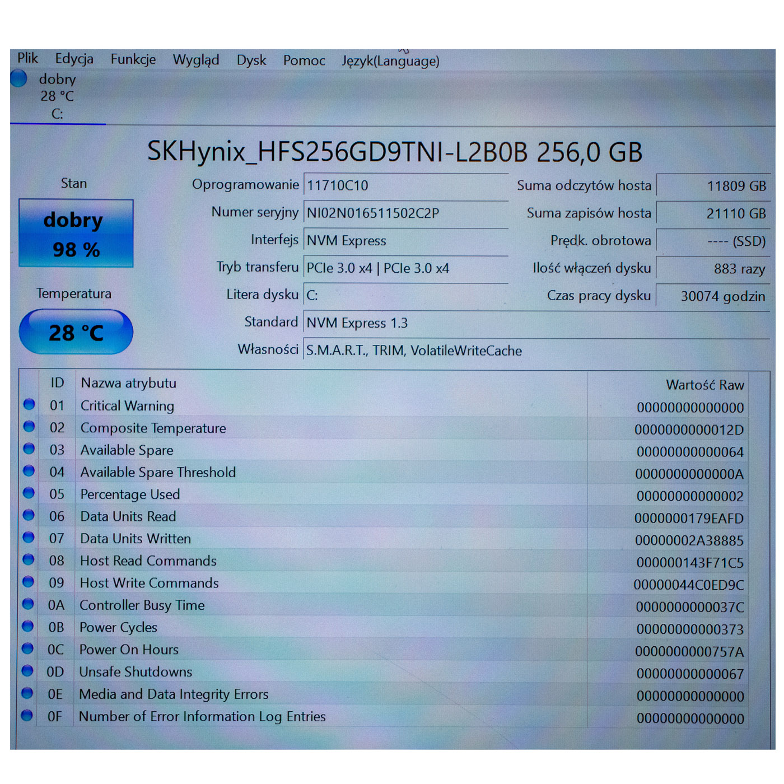Click the status dot for Data Units Read
The height and width of the screenshot is (784, 784).
[x=29, y=515]
